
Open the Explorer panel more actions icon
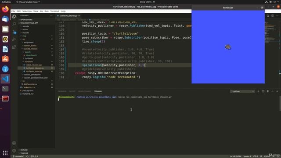pos(51,16)
